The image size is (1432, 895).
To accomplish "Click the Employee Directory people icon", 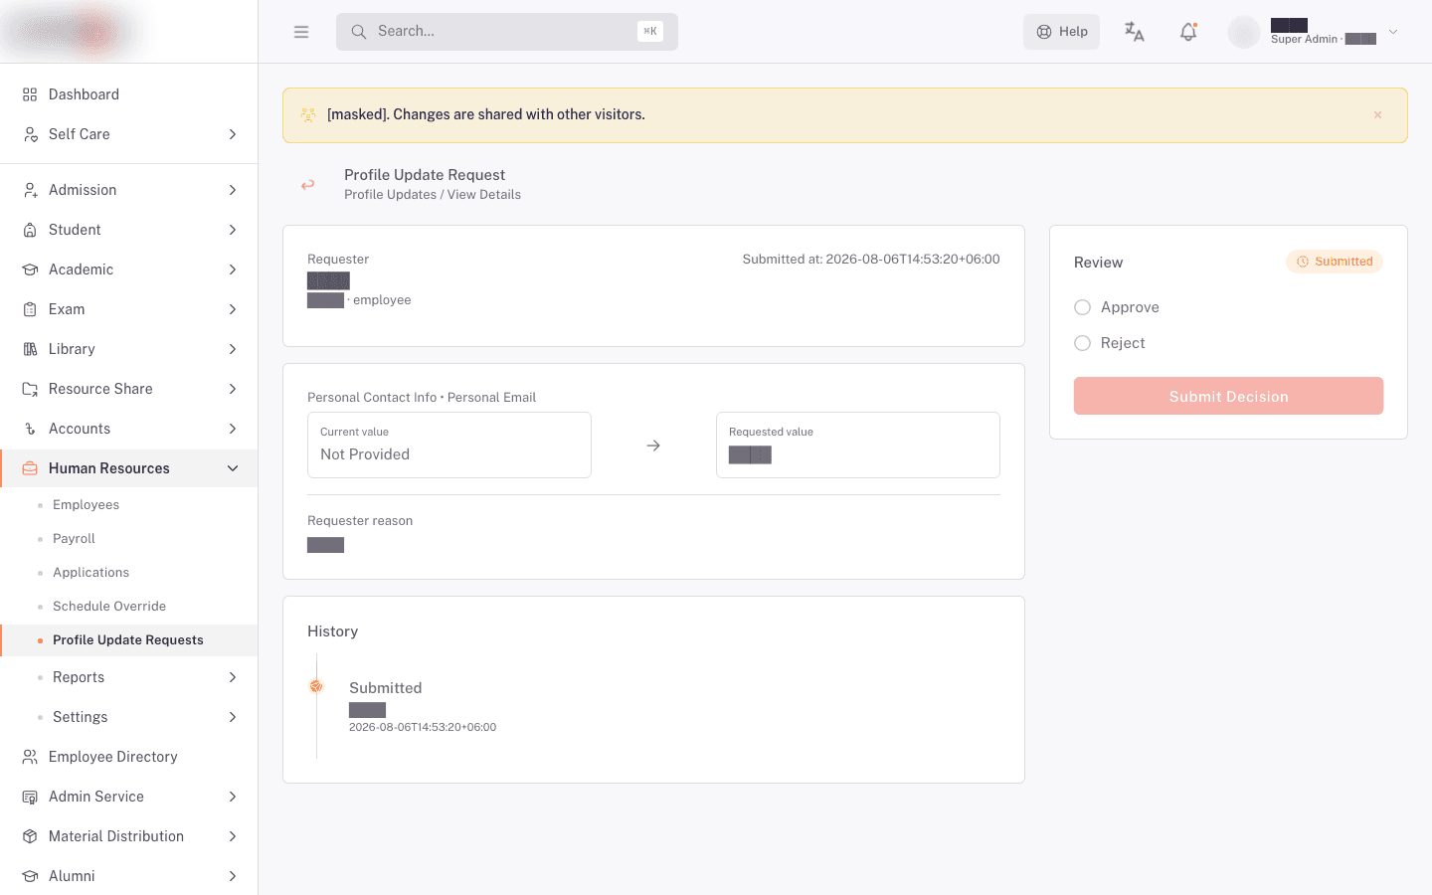I will pos(30,757).
